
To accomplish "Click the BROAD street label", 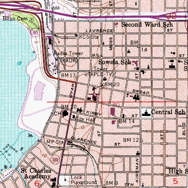I will (x=141, y=91).
